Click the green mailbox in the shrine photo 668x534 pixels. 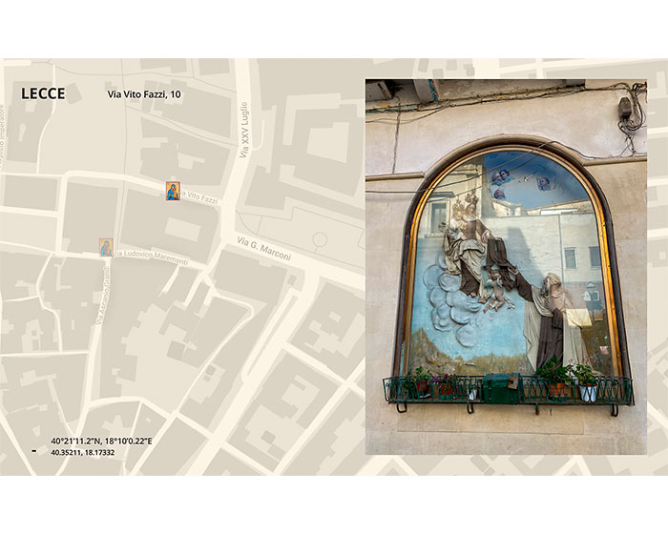tap(501, 387)
